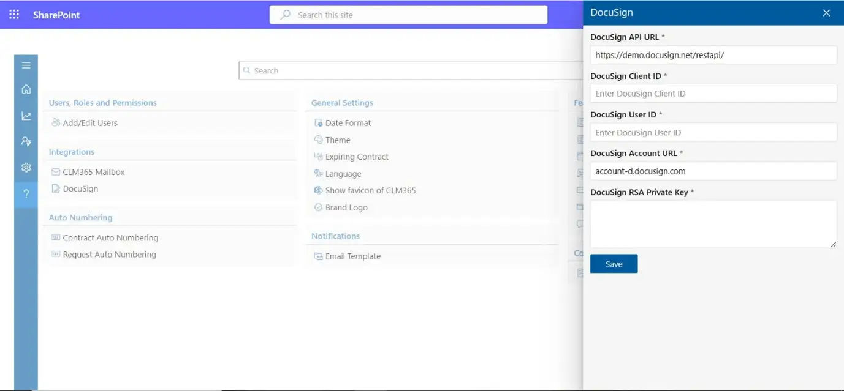Click the Date Format icon
Viewport: 844px width, 391px height.
[318, 122]
